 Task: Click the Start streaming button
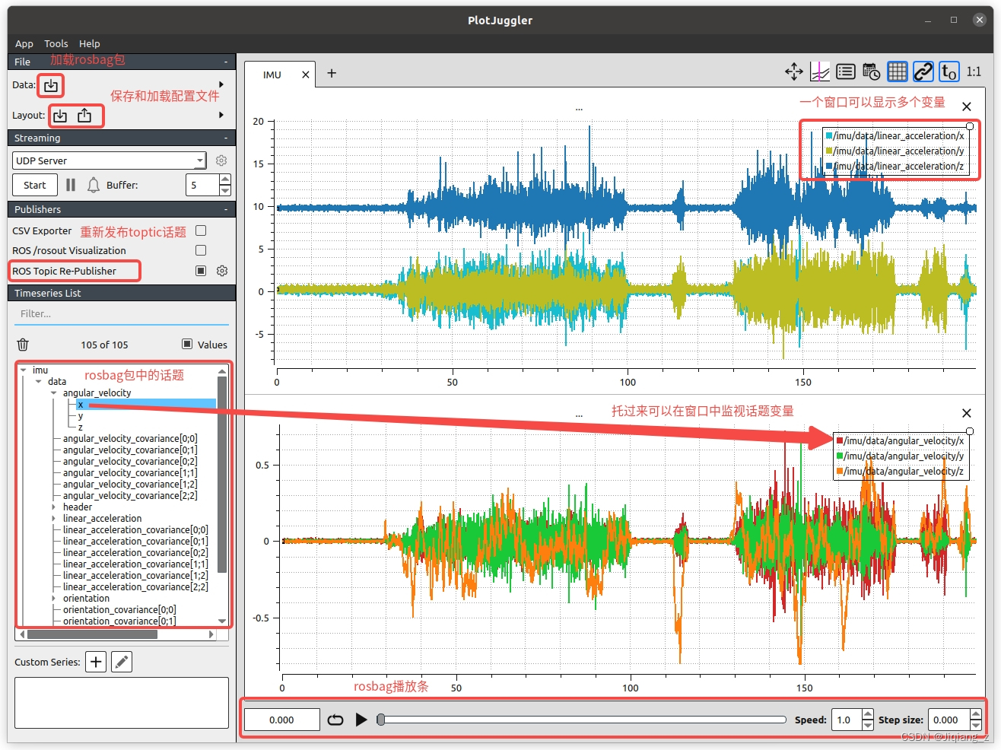[34, 185]
